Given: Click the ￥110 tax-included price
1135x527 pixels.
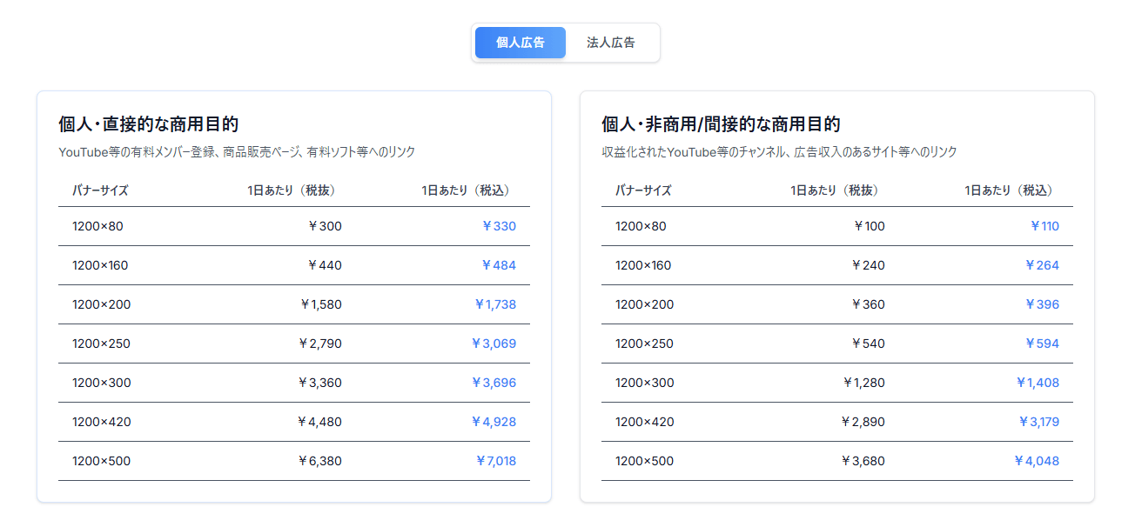Looking at the screenshot, I should (x=1044, y=226).
